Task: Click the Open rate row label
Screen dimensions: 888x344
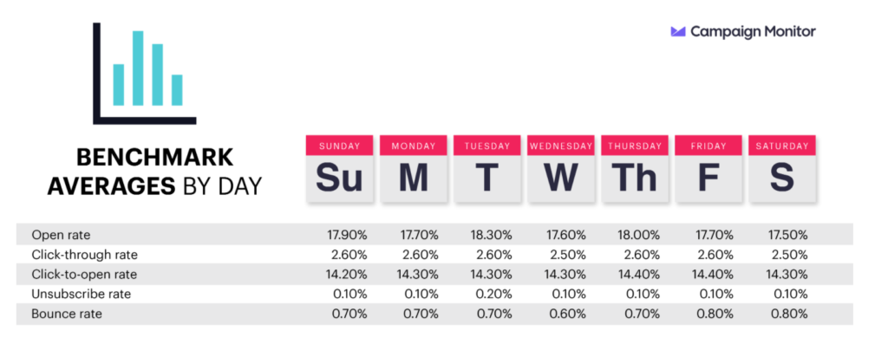Action: 61,235
